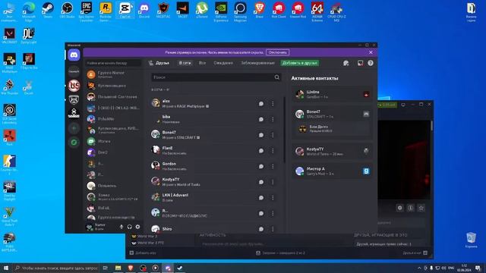Open CapCut desktop shortcut

pos(125,10)
